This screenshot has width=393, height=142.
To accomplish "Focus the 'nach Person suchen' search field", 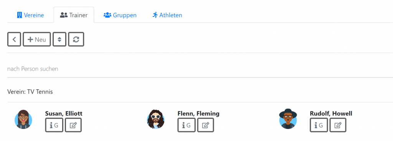I will click(200, 69).
